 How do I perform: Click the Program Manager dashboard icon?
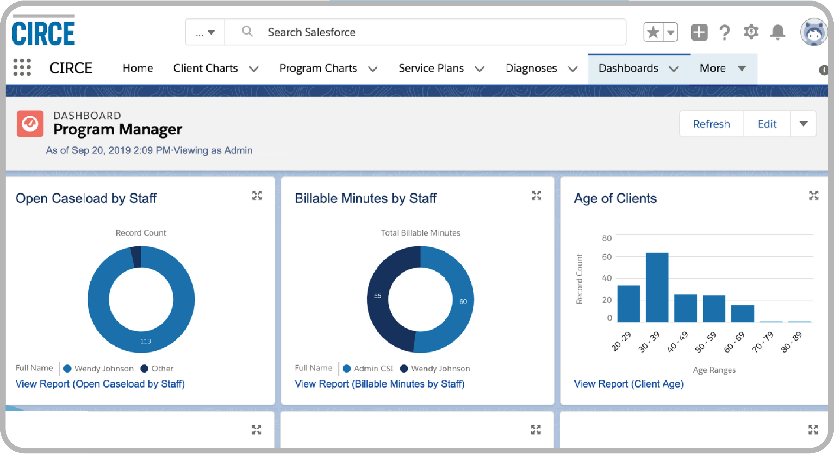[30, 124]
